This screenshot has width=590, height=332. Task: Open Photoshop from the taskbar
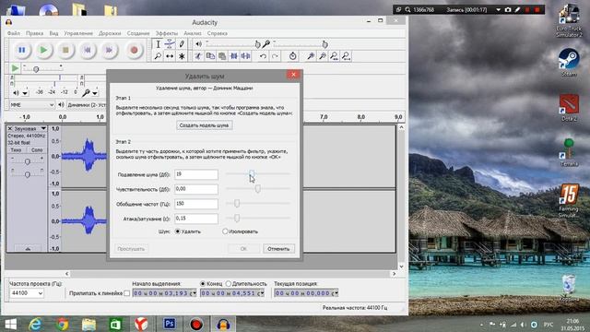point(170,324)
